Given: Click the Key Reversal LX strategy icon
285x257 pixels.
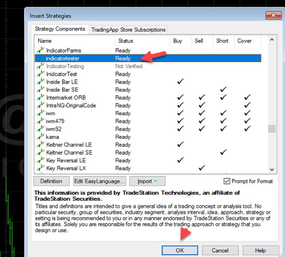Looking at the screenshot, I should coord(40,168).
